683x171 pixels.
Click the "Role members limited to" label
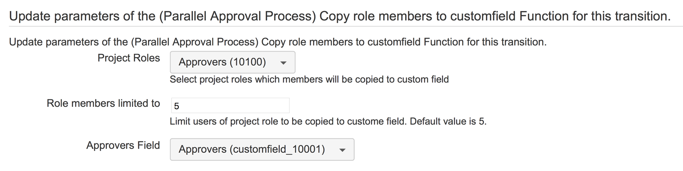(x=103, y=103)
